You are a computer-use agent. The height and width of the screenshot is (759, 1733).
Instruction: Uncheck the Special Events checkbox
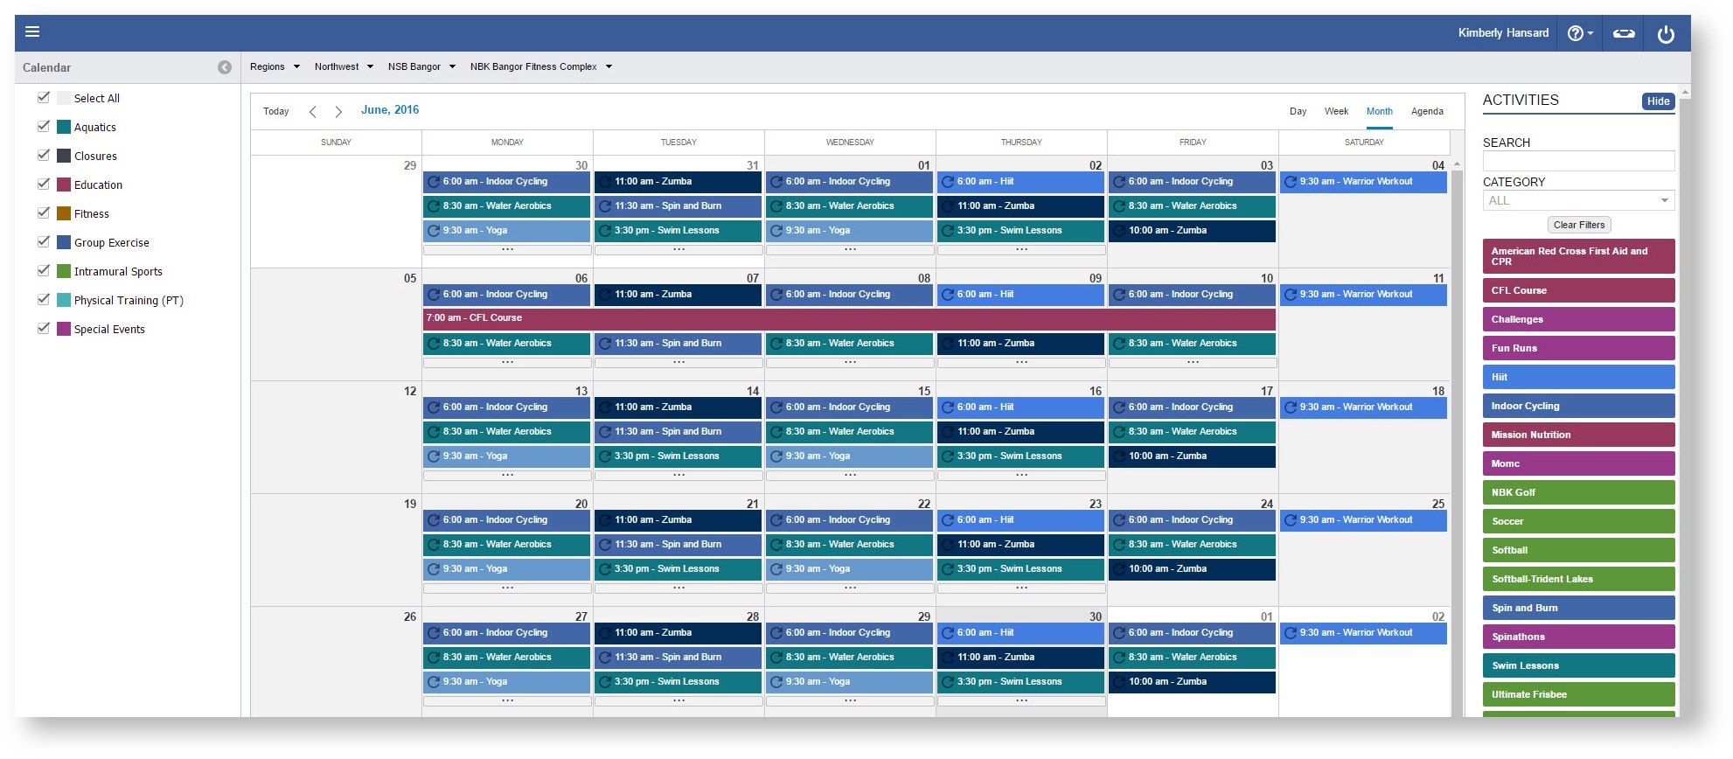(x=44, y=329)
